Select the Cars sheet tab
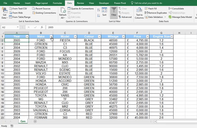The width and height of the screenshot is (197, 128). [x=23, y=121]
